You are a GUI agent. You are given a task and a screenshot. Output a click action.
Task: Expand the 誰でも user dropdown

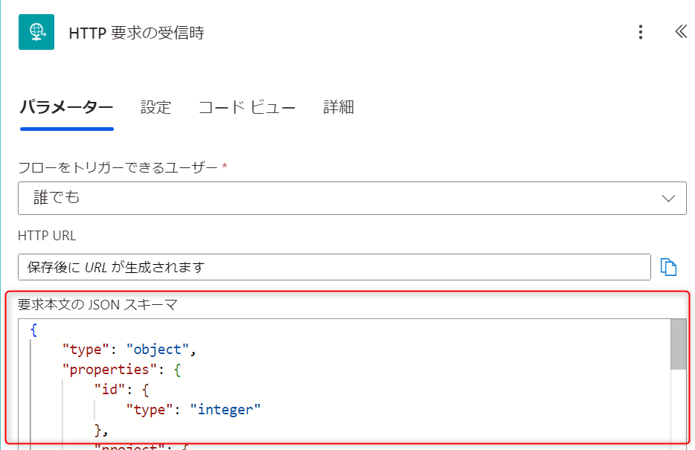coord(352,198)
